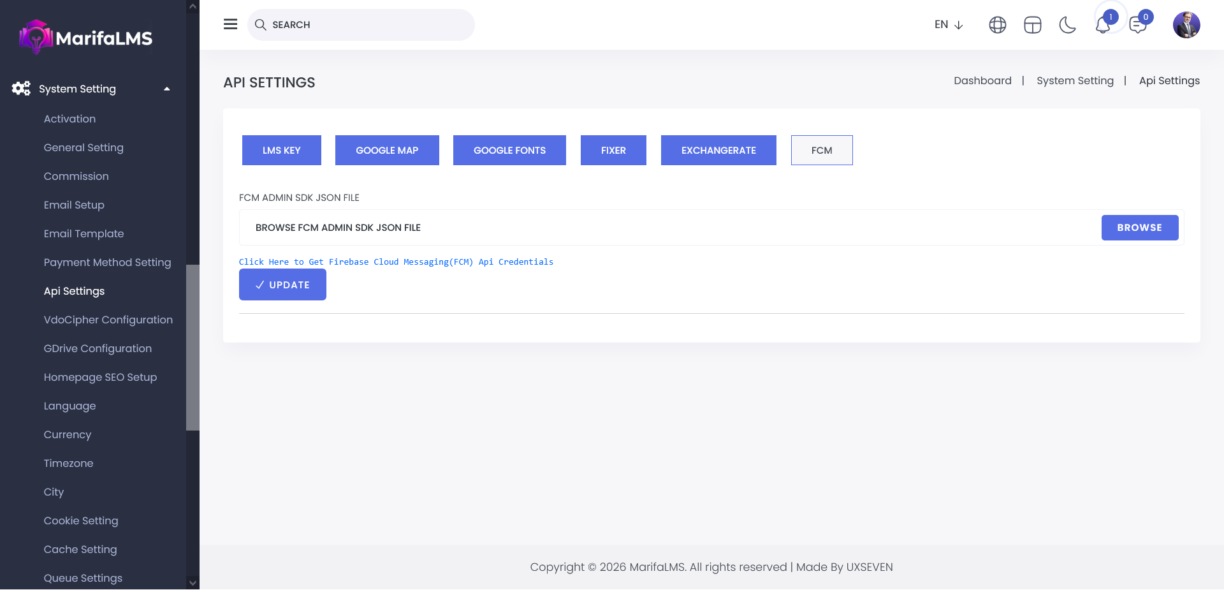Image resolution: width=1224 pixels, height=590 pixels.
Task: Collapse the System Setting menu arrow
Action: tap(167, 89)
